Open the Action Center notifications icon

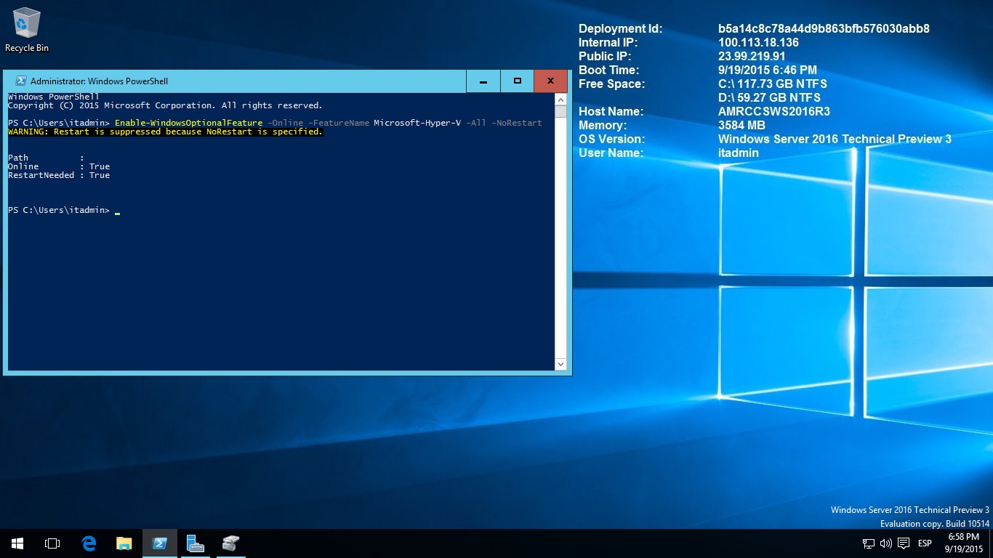click(x=904, y=543)
